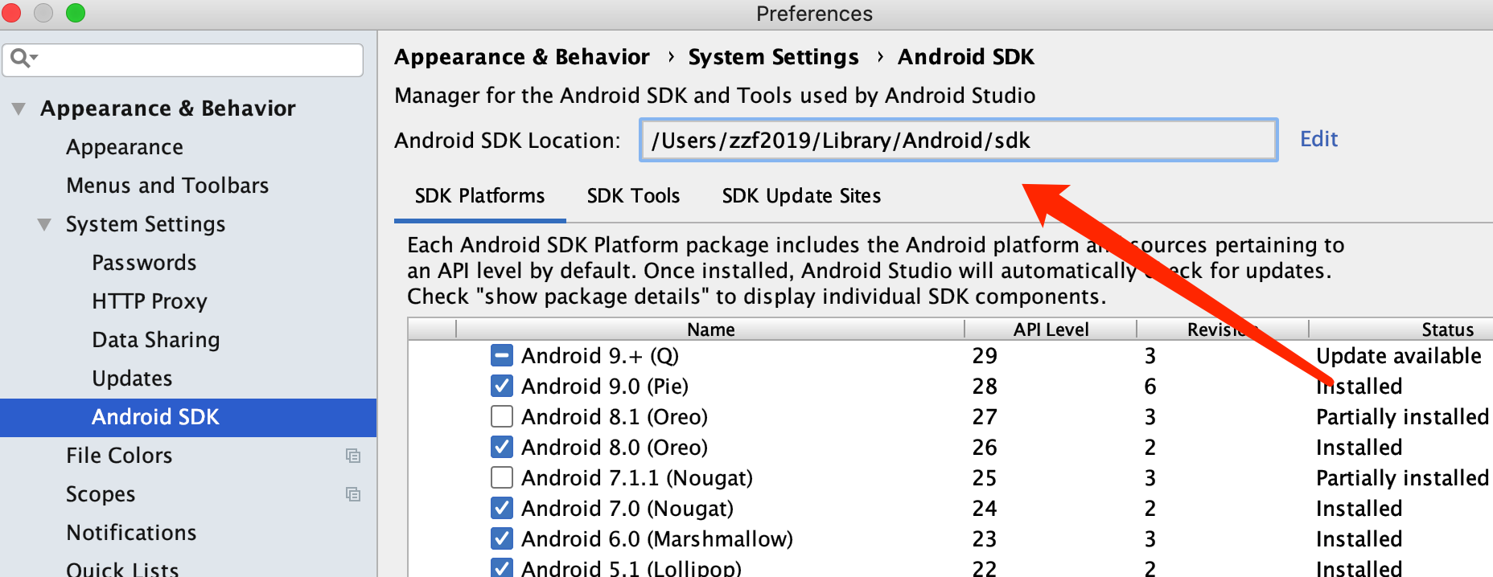Click the project-level icon beside Scopes
The height and width of the screenshot is (577, 1493).
point(352,494)
